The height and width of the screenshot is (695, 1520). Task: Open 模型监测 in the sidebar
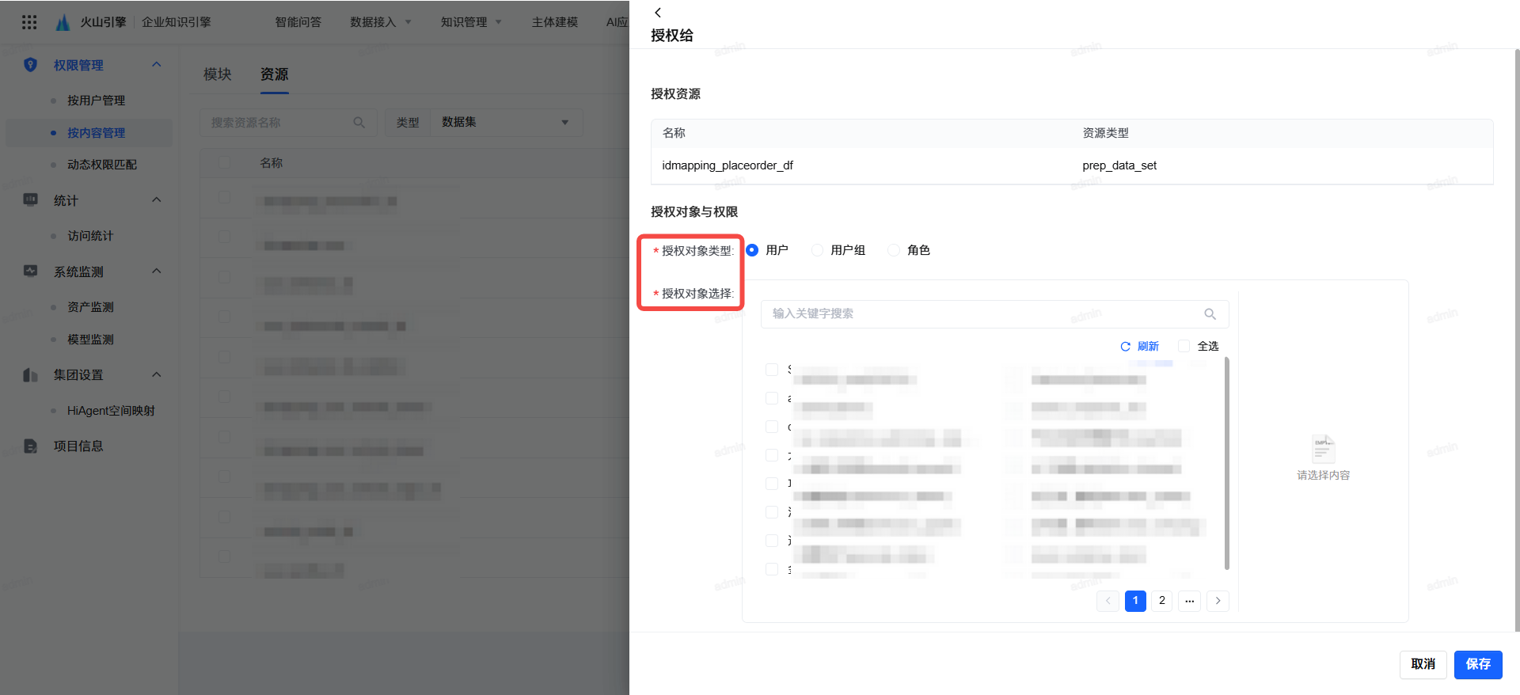tap(90, 340)
